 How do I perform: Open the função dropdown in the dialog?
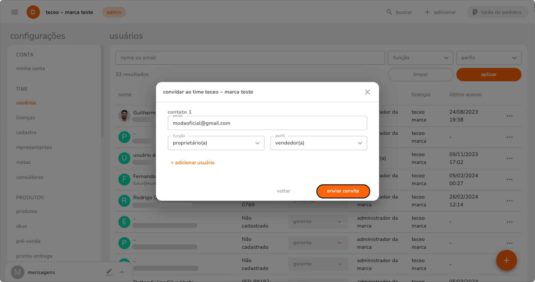pyautogui.click(x=216, y=143)
